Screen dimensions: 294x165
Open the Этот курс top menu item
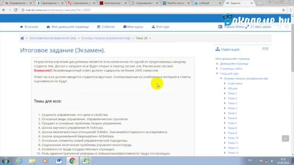[x=161, y=27]
